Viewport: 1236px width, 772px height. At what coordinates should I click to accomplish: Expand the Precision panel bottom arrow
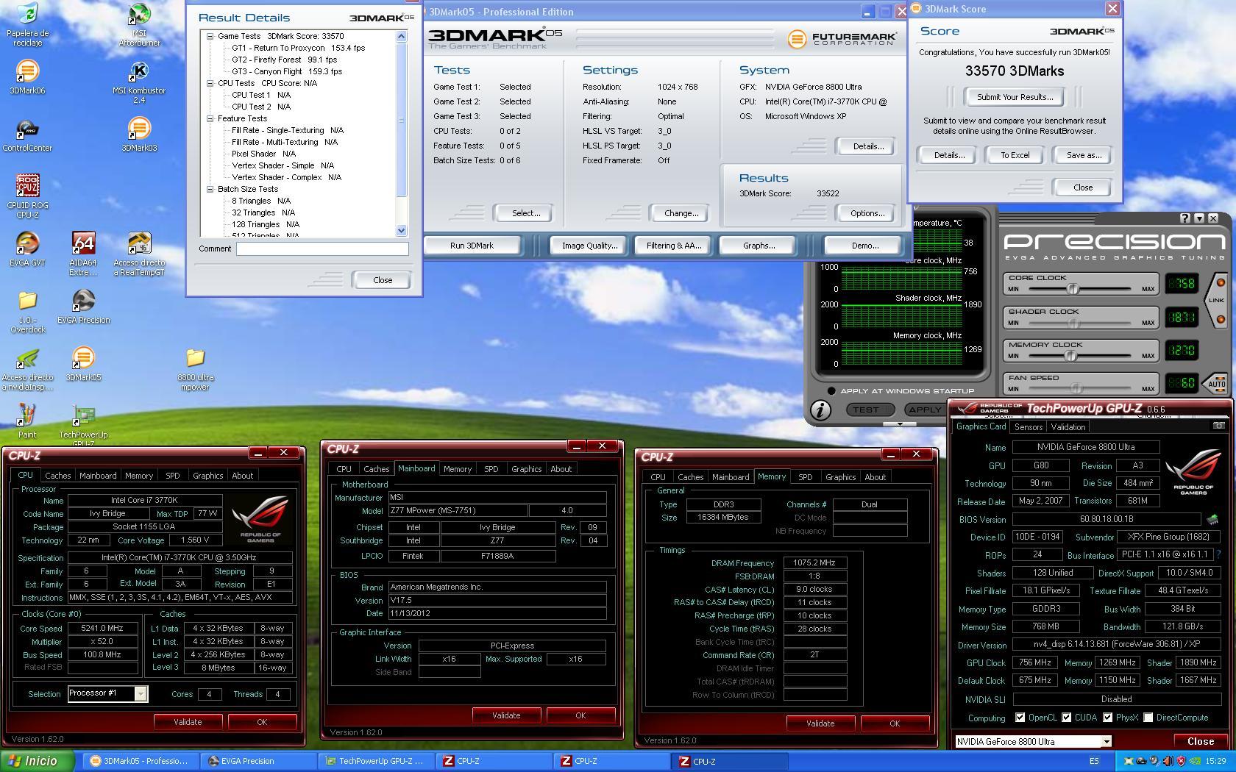898,424
